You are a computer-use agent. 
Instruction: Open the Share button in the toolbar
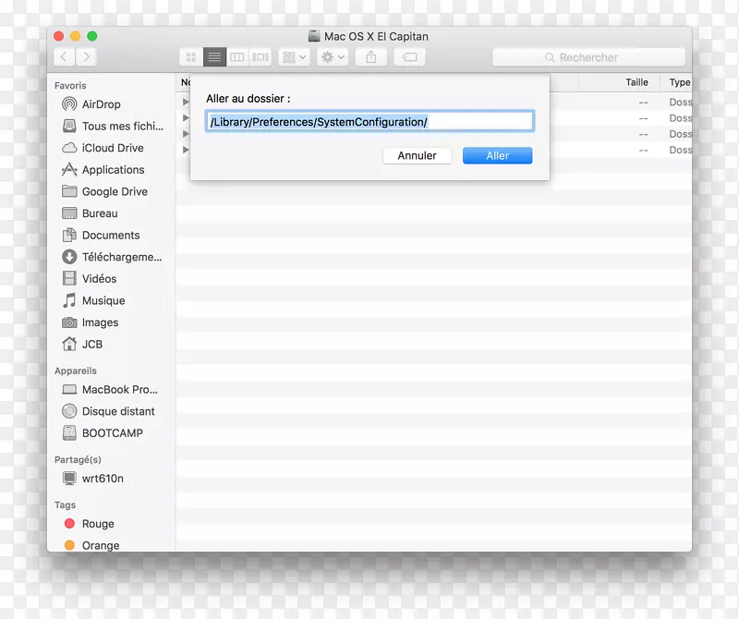point(371,56)
